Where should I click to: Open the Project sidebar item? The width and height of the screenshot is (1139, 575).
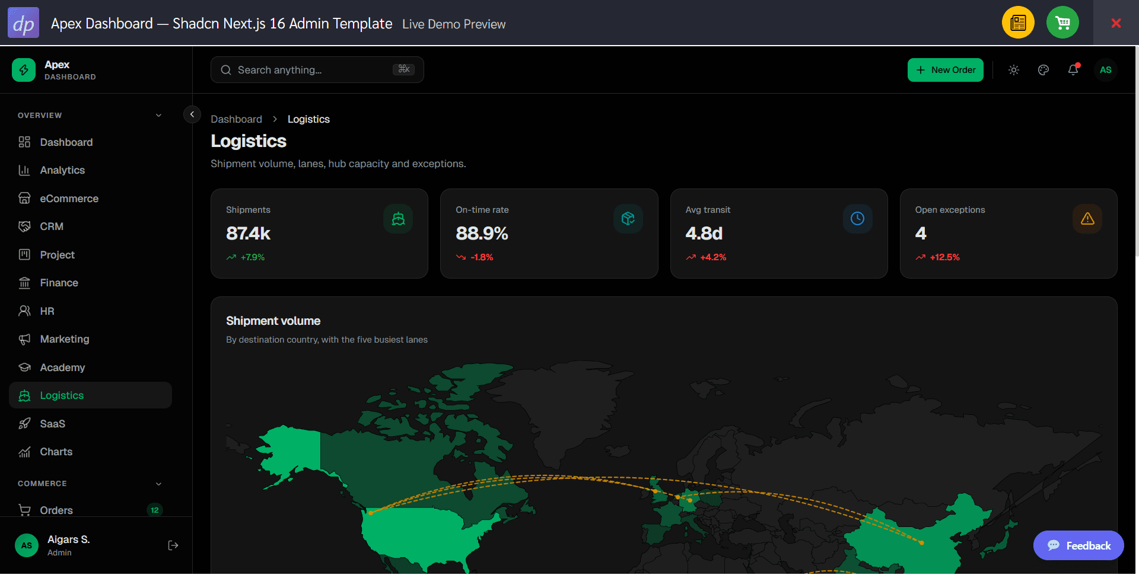[90, 255]
